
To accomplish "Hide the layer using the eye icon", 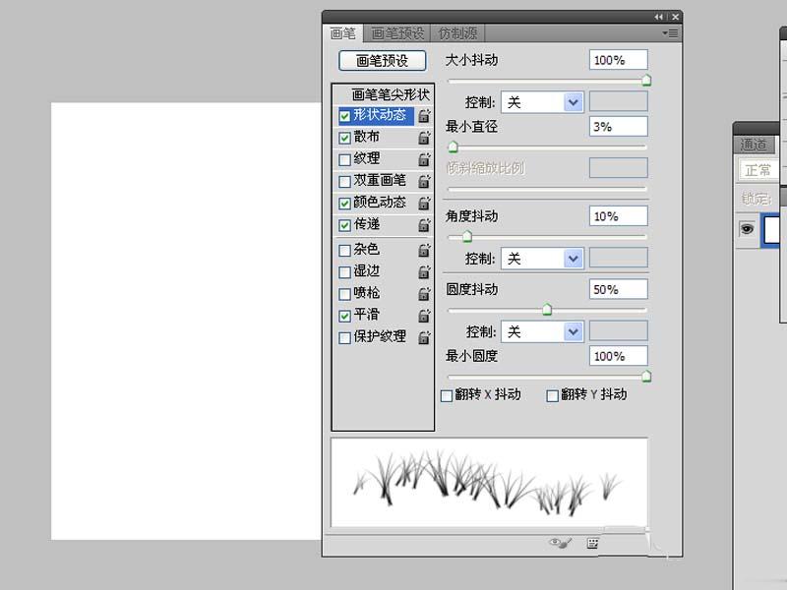I will click(x=747, y=228).
